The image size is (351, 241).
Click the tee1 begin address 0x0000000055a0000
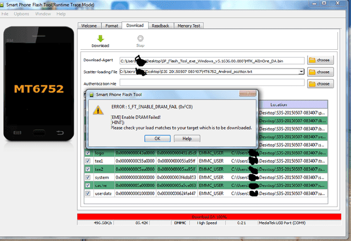click(x=135, y=161)
